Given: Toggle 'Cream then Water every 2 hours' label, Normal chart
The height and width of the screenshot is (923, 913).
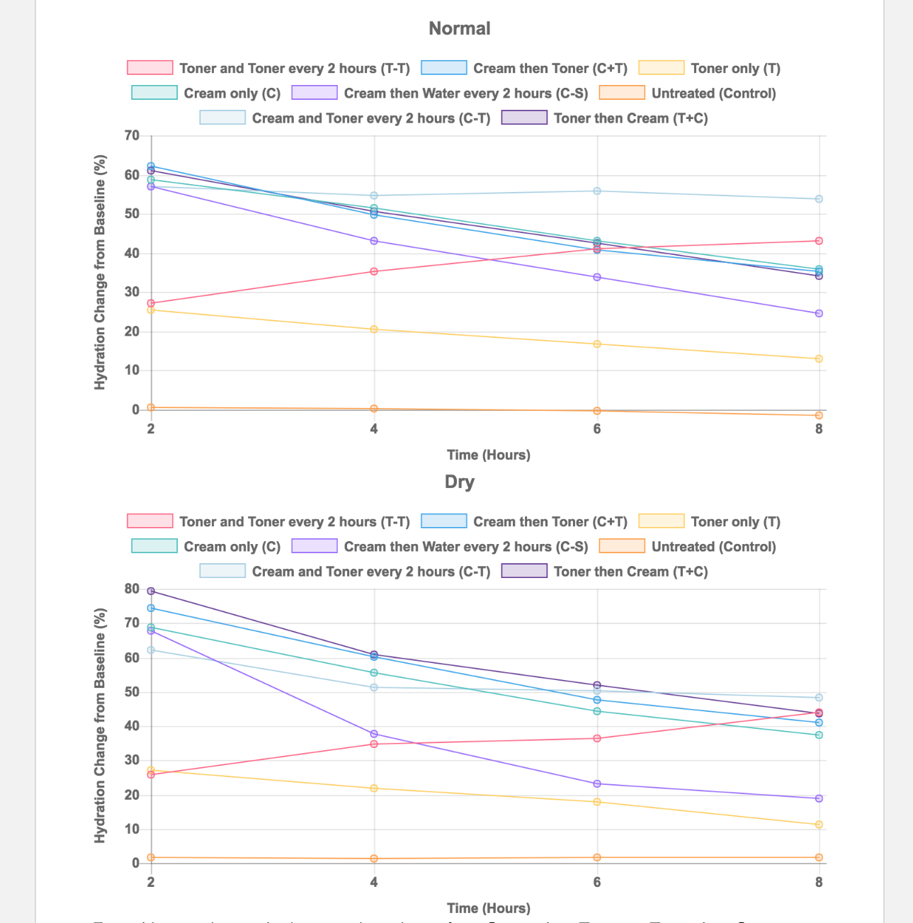Looking at the screenshot, I should pos(465,94).
